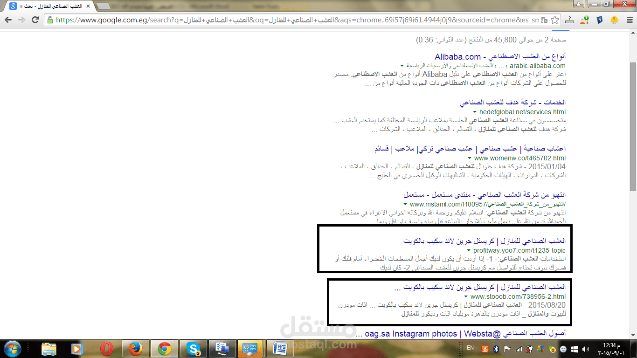637x358 pixels.
Task: Click the translate page icon in address bar
Action: pyautogui.click(x=543, y=20)
